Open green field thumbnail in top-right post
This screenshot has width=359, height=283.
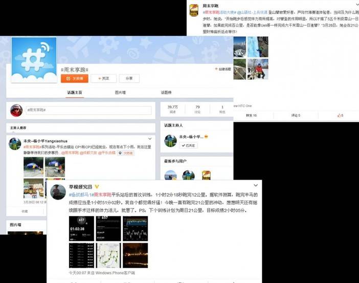240,69
